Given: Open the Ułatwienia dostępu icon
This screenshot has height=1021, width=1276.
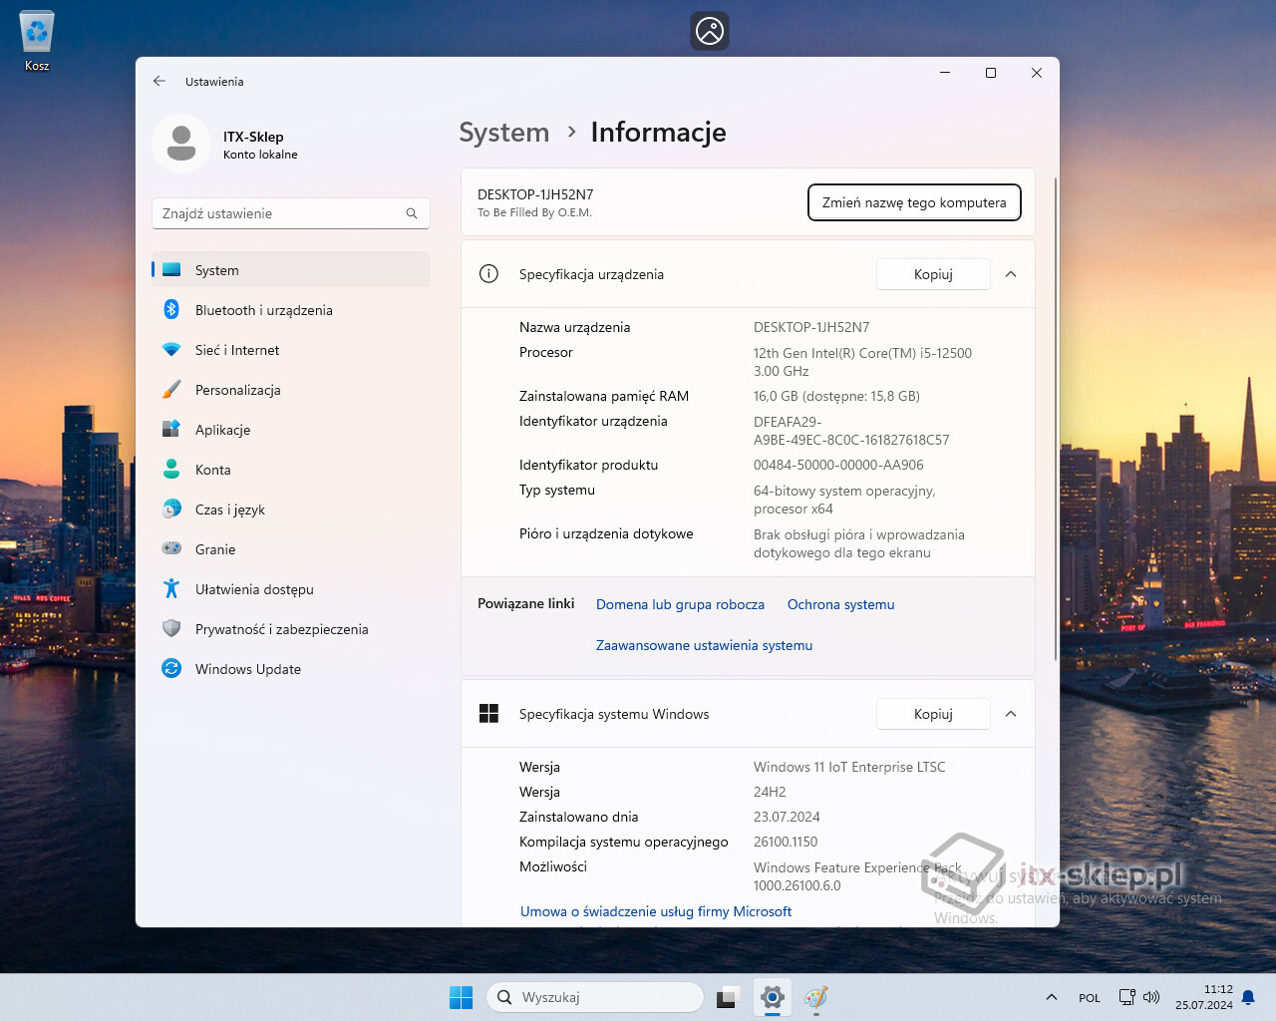Looking at the screenshot, I should click(171, 589).
